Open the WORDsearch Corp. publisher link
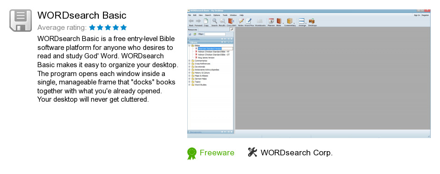Image resolution: width=440 pixels, height=174 pixels. click(x=297, y=153)
